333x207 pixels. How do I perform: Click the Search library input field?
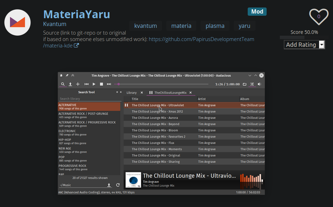90,99
